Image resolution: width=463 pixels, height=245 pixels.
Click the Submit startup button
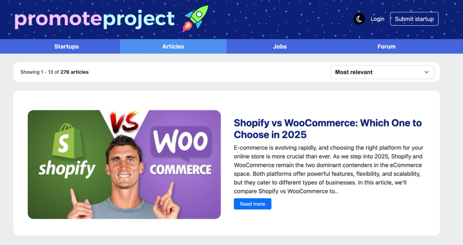[414, 19]
